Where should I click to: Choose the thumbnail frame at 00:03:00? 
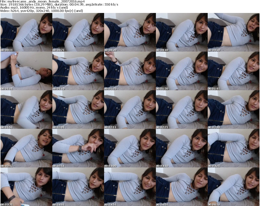[130, 148]
